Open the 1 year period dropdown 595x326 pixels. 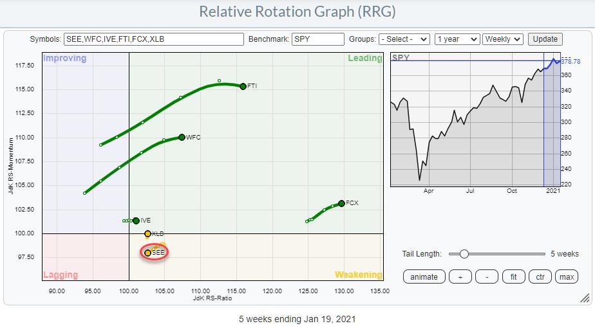[457, 39]
